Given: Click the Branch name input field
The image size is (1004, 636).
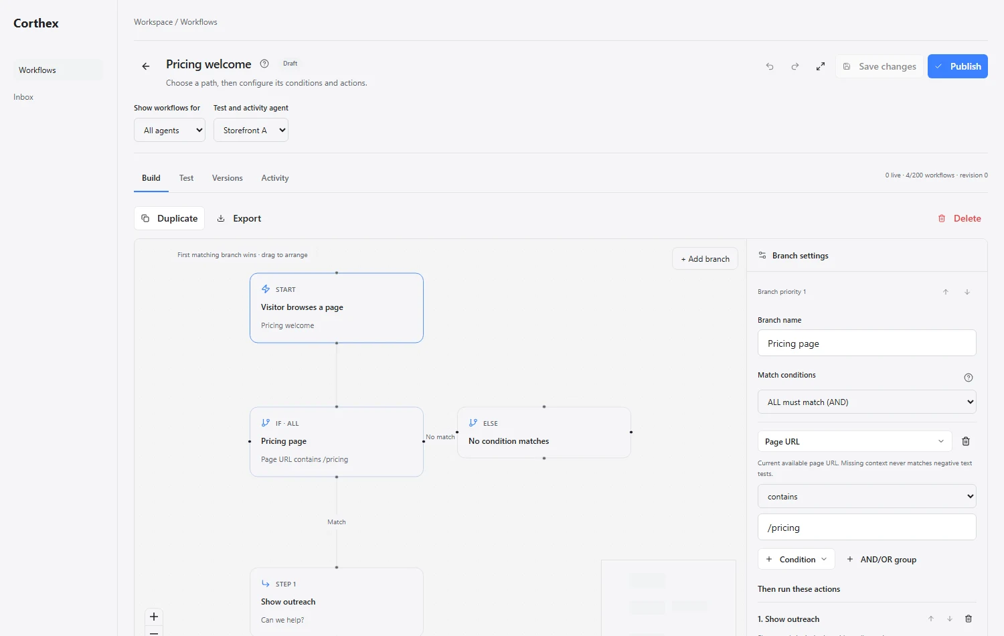Looking at the screenshot, I should (x=867, y=343).
